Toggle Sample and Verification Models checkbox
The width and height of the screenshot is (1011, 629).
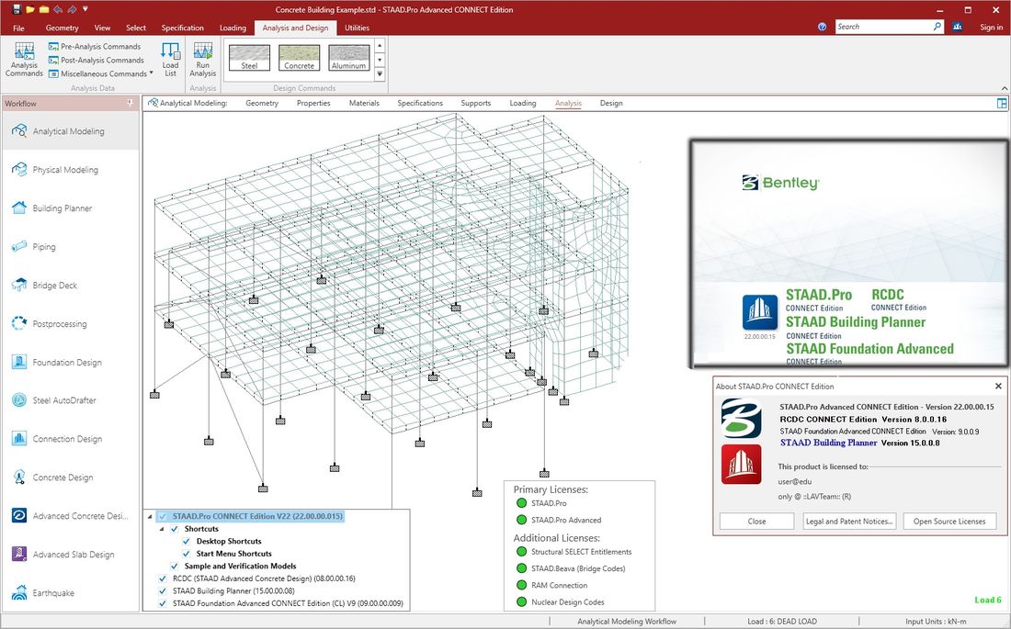tap(175, 566)
